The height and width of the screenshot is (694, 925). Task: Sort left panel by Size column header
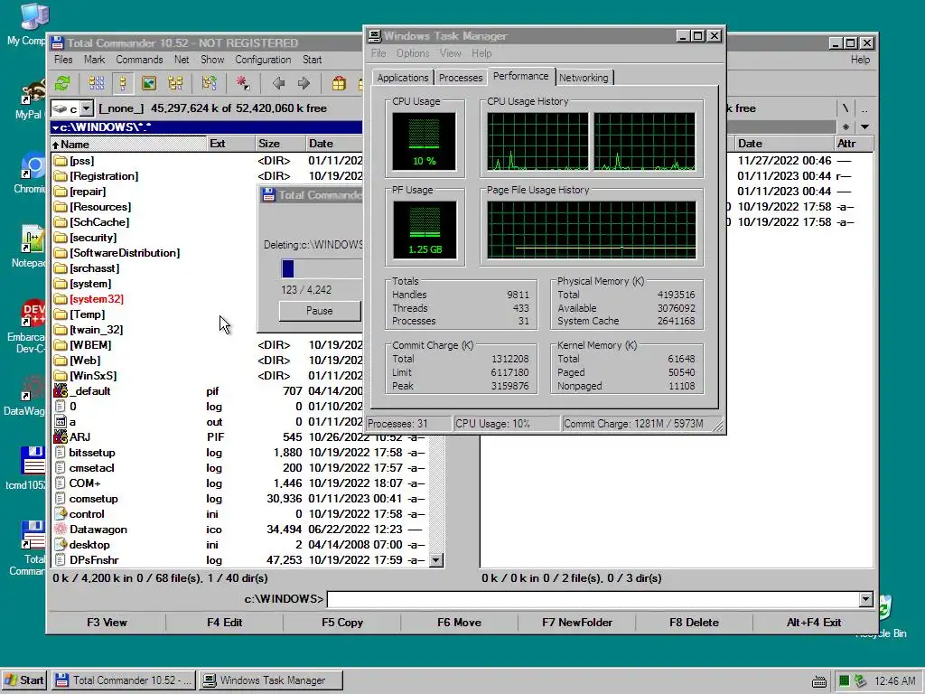(280, 144)
